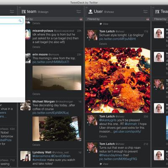Open the Michael Morgan username
This screenshot has height=168, width=168.
(44, 101)
